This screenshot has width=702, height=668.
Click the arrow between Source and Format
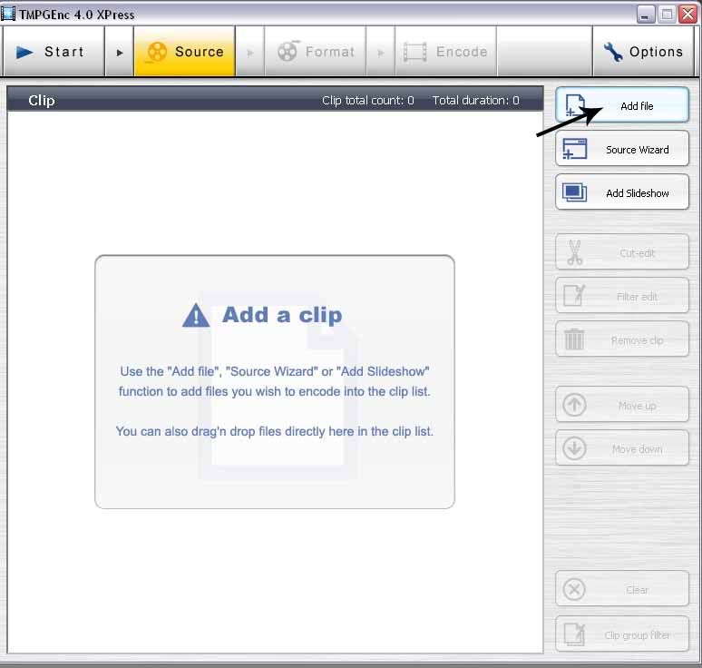point(250,53)
